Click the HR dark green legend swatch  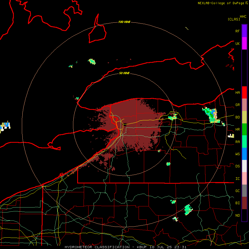tap(244, 129)
